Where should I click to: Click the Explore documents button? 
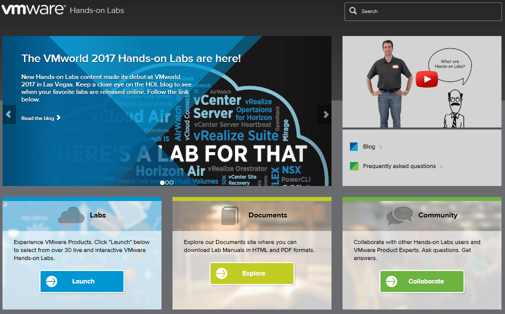pos(252,273)
